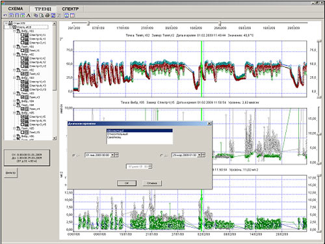Click the Клеть #18 node icon
The image size is (325, 244).
[14, 27]
